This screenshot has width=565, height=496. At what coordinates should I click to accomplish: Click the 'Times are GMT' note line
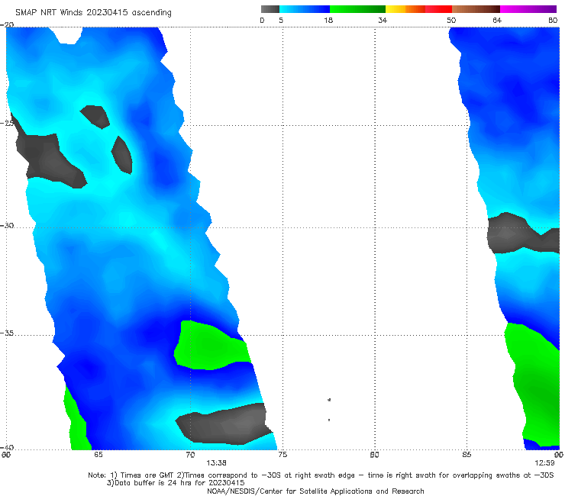[321, 475]
